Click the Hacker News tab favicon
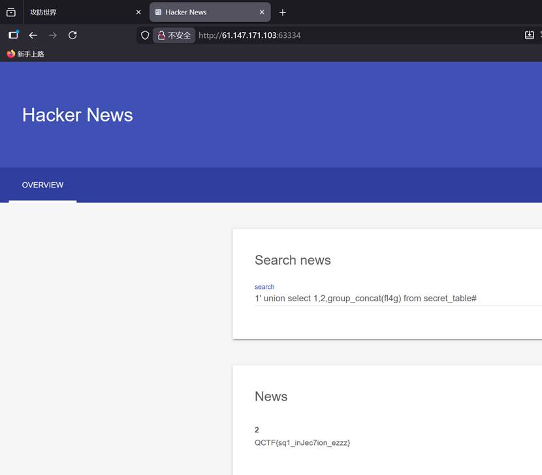542x475 pixels. click(x=158, y=12)
